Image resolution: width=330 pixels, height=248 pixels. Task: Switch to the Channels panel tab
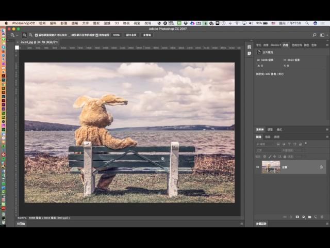coord(268,137)
